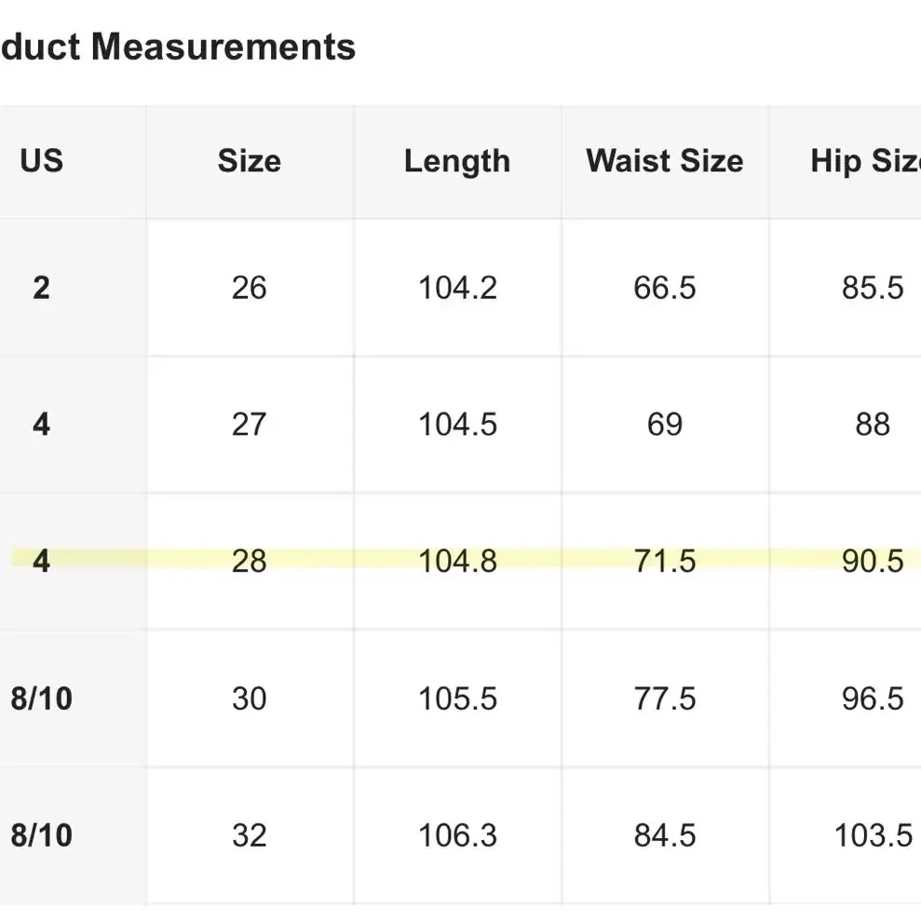Click hip value 85.5

(873, 288)
